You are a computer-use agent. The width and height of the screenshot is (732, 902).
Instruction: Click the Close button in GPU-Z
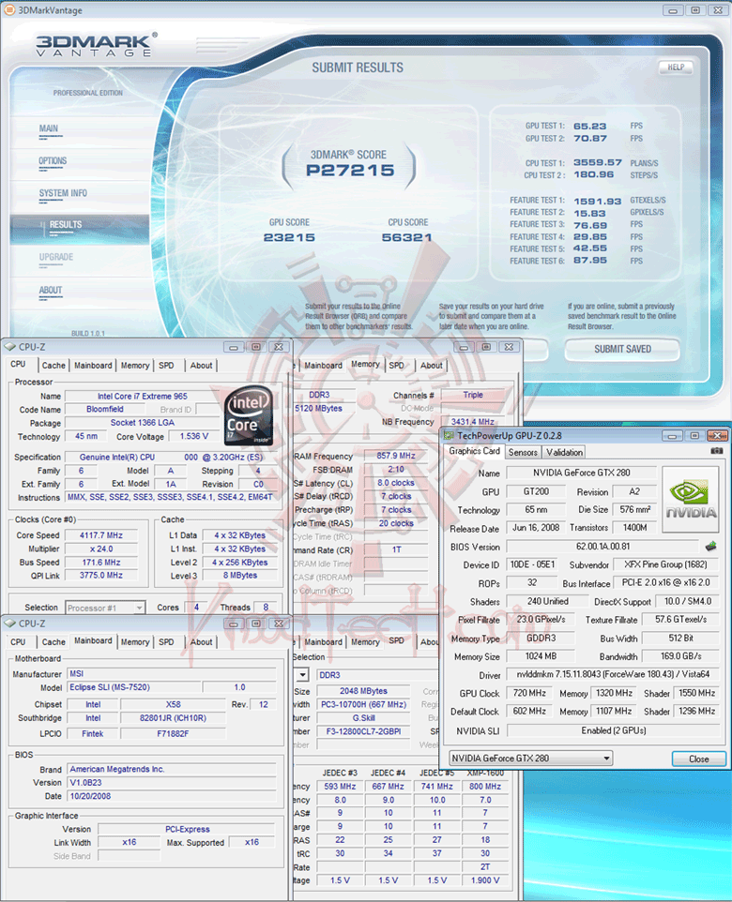[x=698, y=759]
